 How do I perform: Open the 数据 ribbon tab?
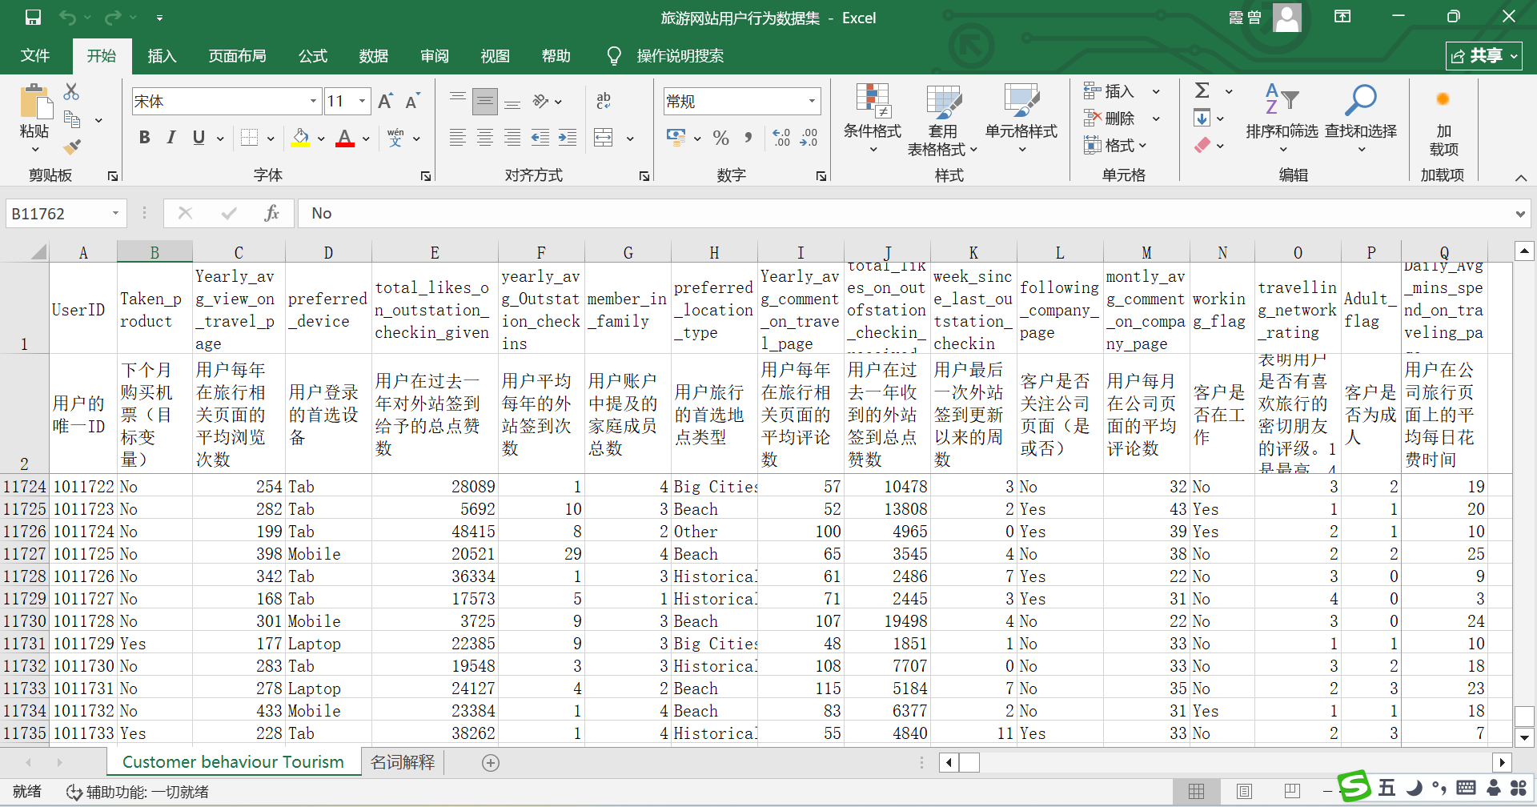(x=373, y=56)
